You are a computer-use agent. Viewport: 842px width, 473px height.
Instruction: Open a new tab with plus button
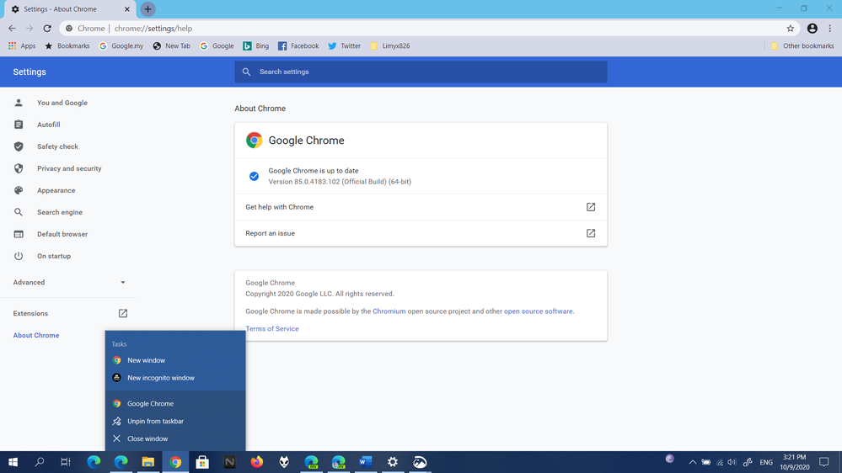point(147,9)
